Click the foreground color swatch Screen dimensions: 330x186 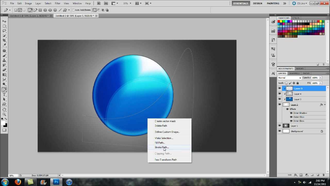[x=3, y=123]
